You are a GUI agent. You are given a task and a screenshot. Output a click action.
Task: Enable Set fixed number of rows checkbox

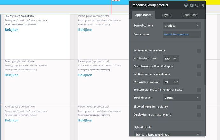click(199, 51)
